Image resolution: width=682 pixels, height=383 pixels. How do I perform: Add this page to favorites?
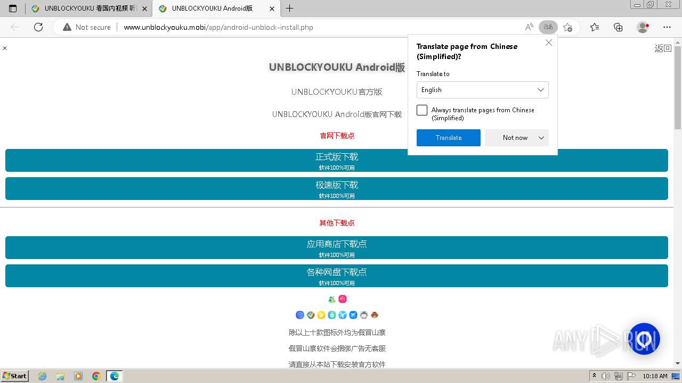[567, 27]
